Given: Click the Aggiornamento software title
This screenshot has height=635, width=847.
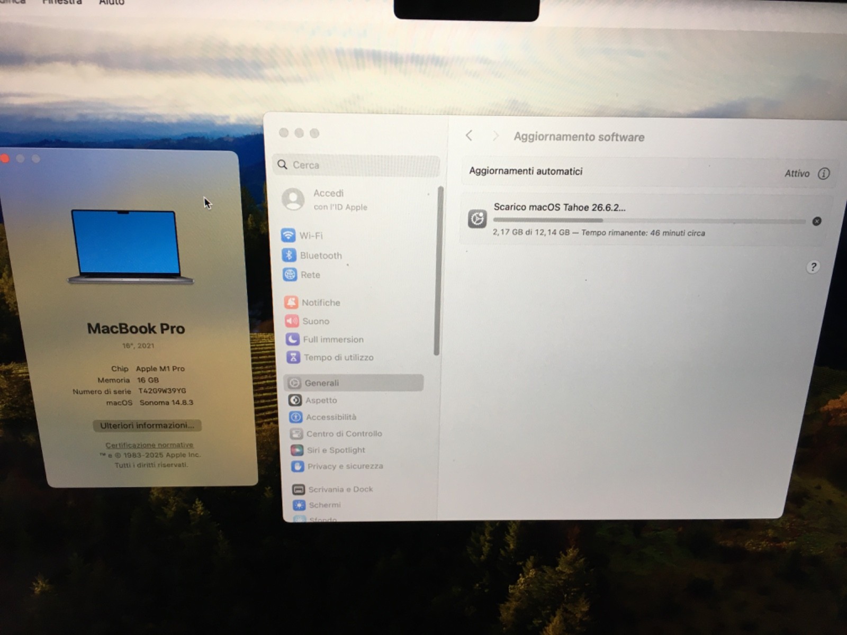Looking at the screenshot, I should (x=579, y=137).
